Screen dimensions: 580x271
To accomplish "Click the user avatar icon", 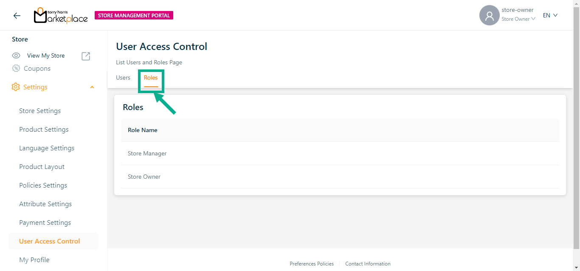I will tap(489, 16).
